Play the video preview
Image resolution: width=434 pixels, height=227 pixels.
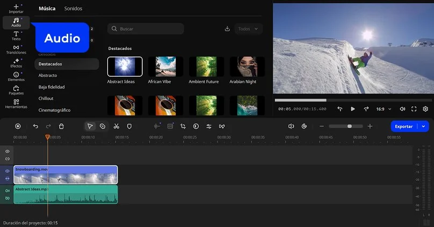[x=353, y=109]
